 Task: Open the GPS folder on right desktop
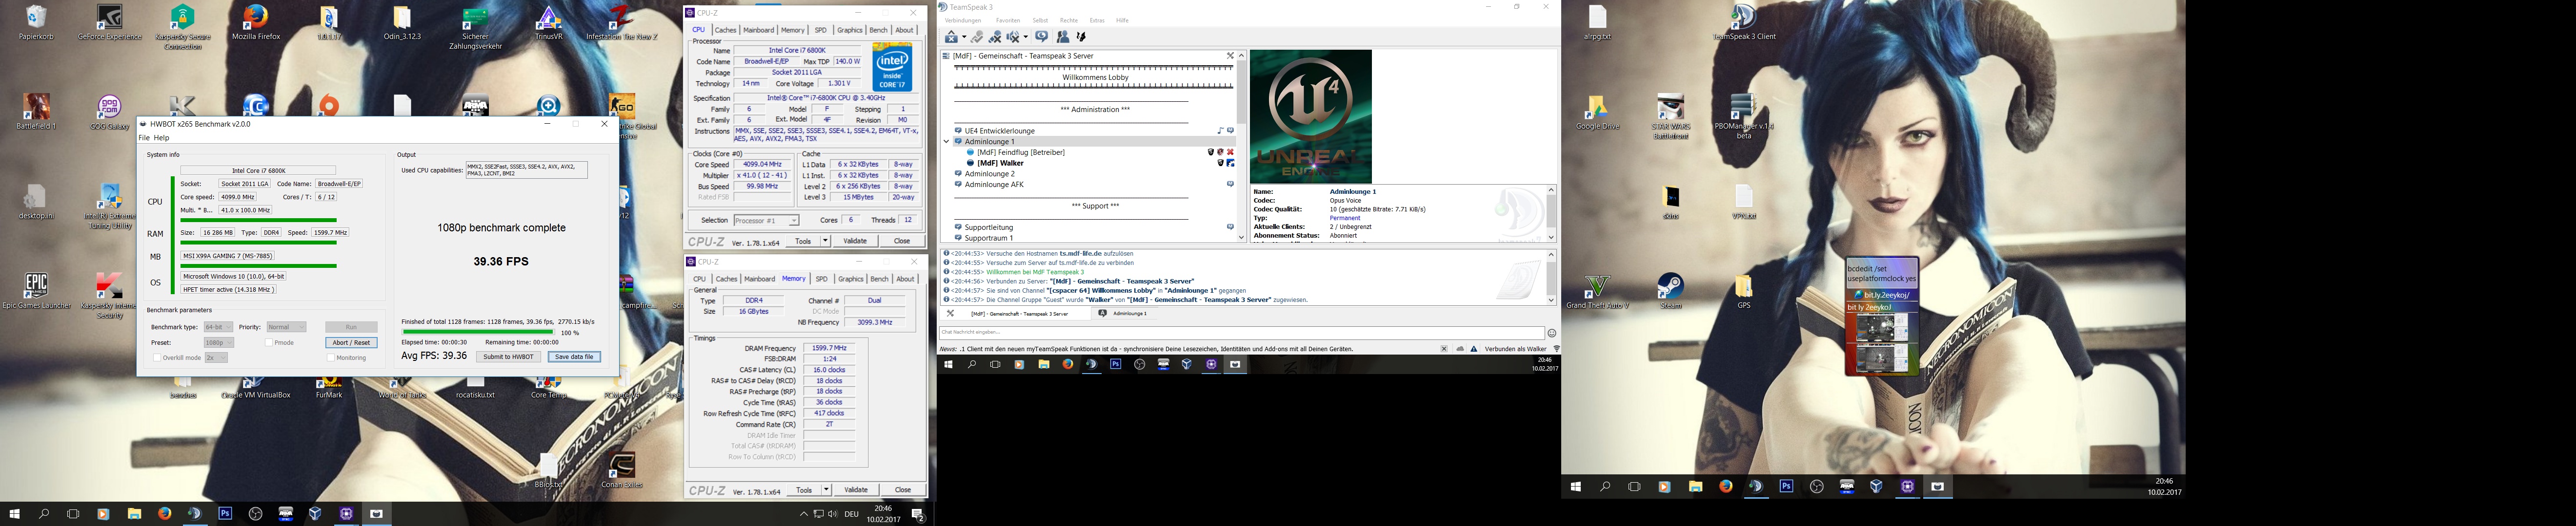pos(1744,291)
